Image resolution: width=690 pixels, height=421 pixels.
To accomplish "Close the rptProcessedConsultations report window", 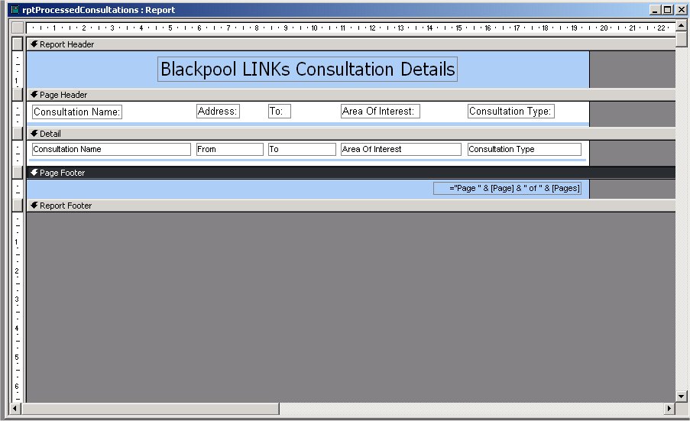I will tap(681, 10).
